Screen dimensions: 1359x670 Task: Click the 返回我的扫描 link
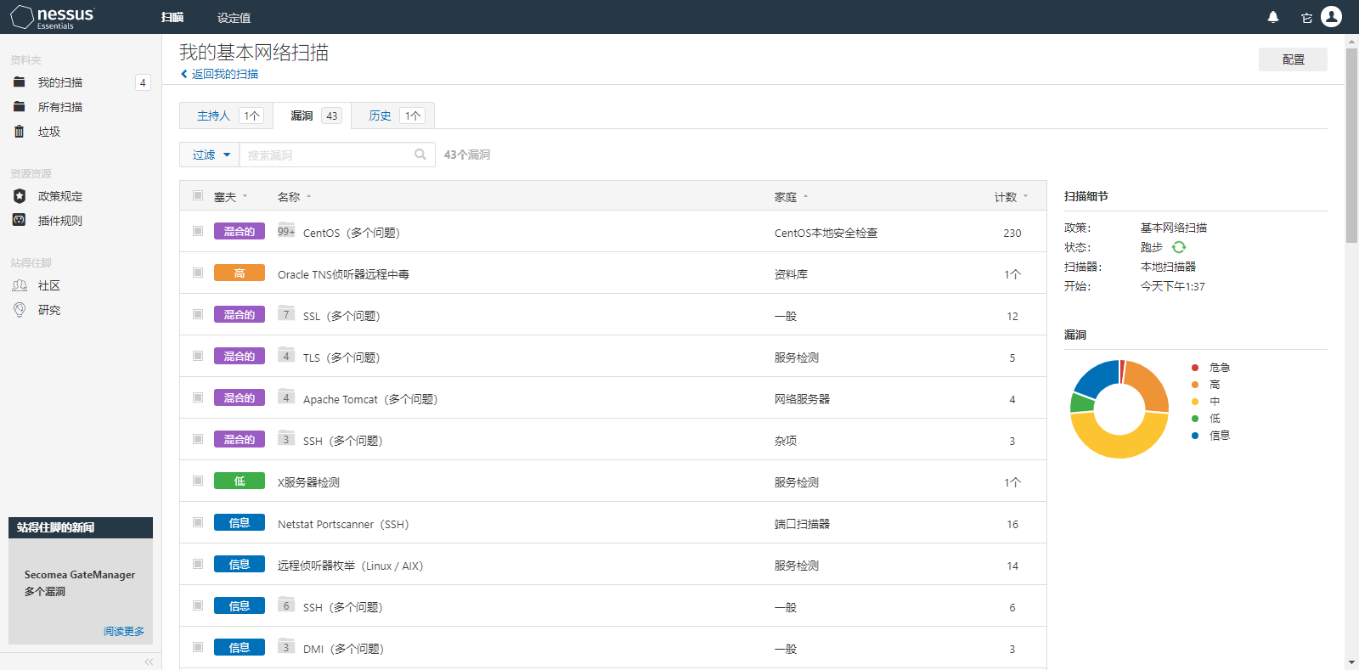(225, 74)
